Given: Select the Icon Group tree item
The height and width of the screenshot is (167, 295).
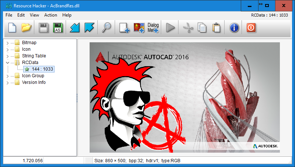Looking at the screenshot, I should (x=33, y=76).
